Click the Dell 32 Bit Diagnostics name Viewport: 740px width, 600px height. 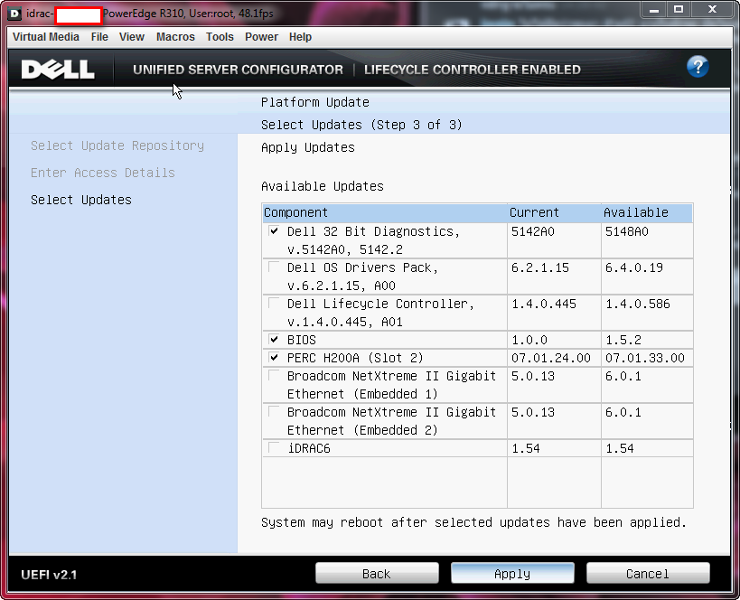[373, 240]
